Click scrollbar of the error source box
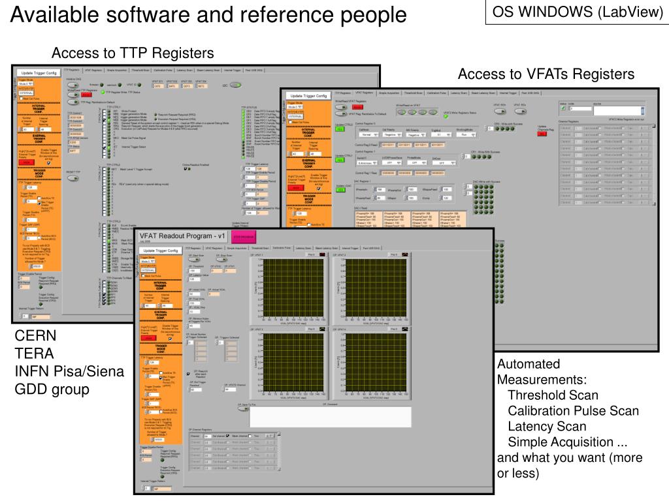The width and height of the screenshot is (669, 501). (x=643, y=110)
